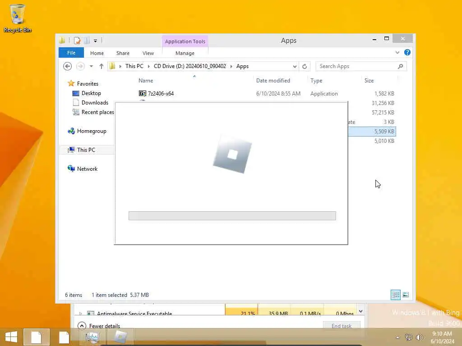Viewport: 462px width, 346px height.
Task: Click This PC in the address bar
Action: click(134, 66)
